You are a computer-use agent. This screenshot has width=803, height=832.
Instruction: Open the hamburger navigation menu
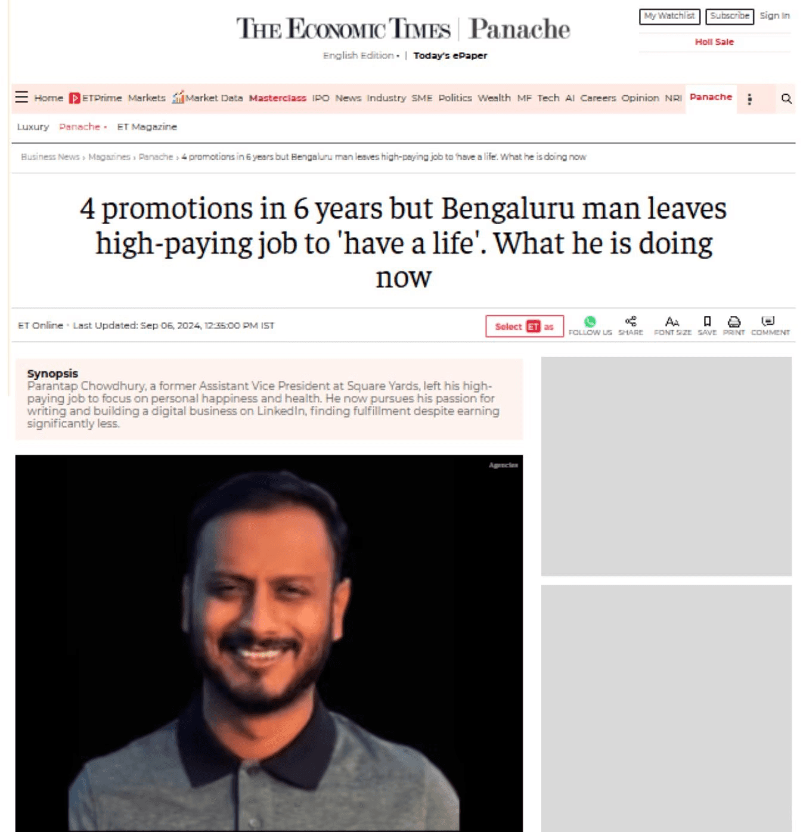coord(21,97)
